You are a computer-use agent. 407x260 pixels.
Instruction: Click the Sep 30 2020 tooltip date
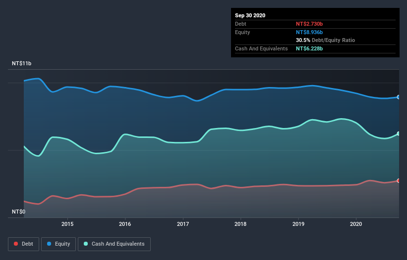250,15
